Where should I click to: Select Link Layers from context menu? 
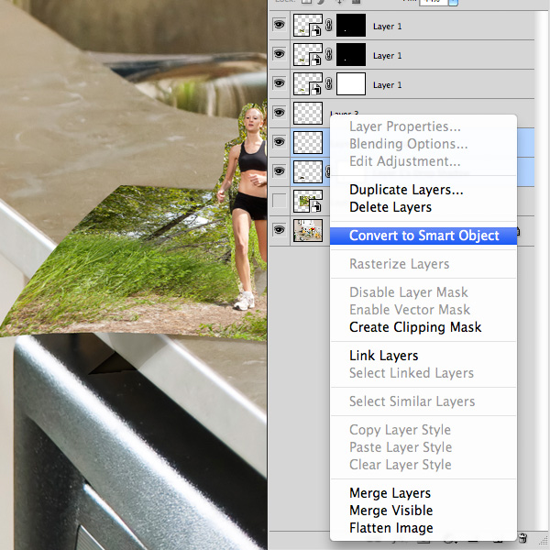tap(384, 356)
